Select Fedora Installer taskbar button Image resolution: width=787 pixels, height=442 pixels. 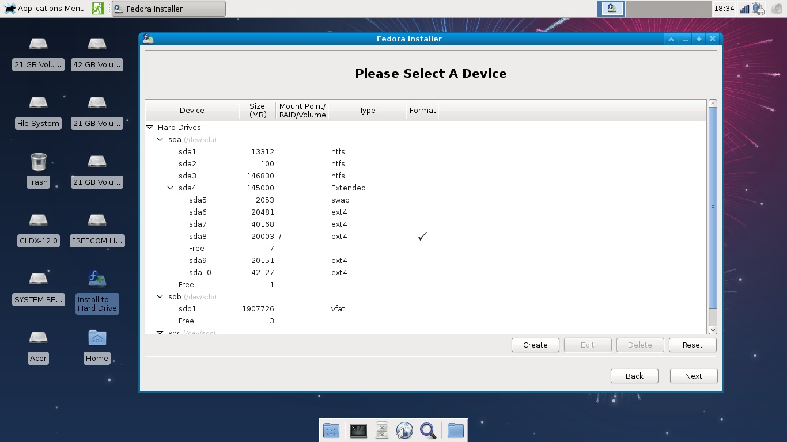pyautogui.click(x=168, y=9)
